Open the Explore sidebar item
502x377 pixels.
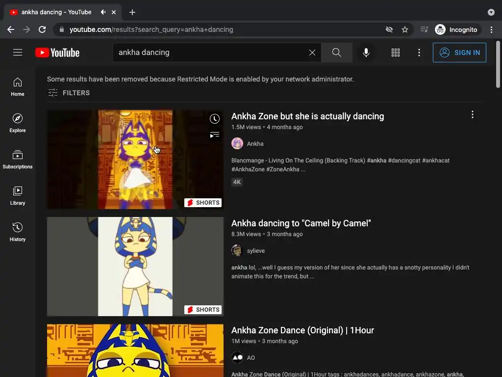point(18,123)
